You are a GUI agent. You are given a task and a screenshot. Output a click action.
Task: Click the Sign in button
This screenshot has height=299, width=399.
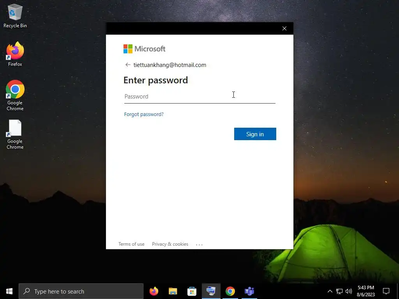point(255,134)
